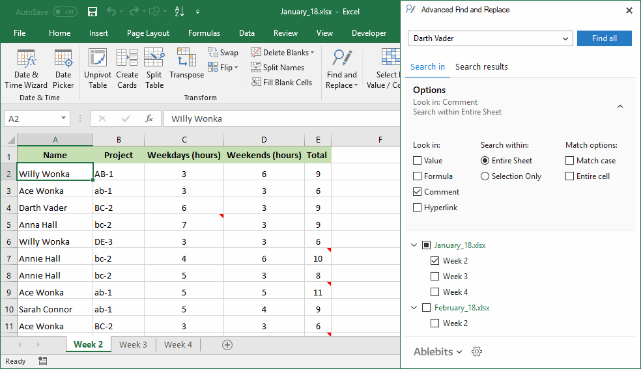The image size is (641, 369).
Task: Open the Date & Time Wizard tool
Action: (26, 68)
